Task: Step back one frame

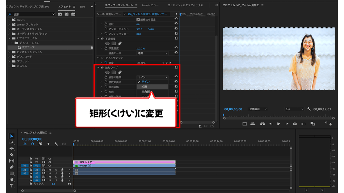Action: point(271,124)
